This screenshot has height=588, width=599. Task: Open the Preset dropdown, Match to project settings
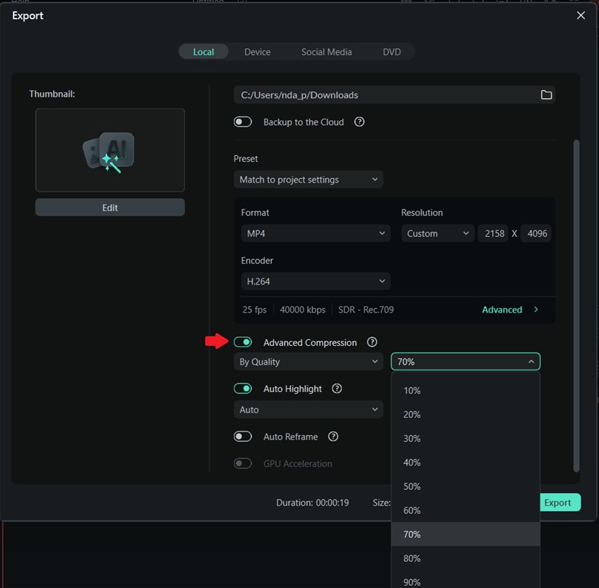point(308,180)
